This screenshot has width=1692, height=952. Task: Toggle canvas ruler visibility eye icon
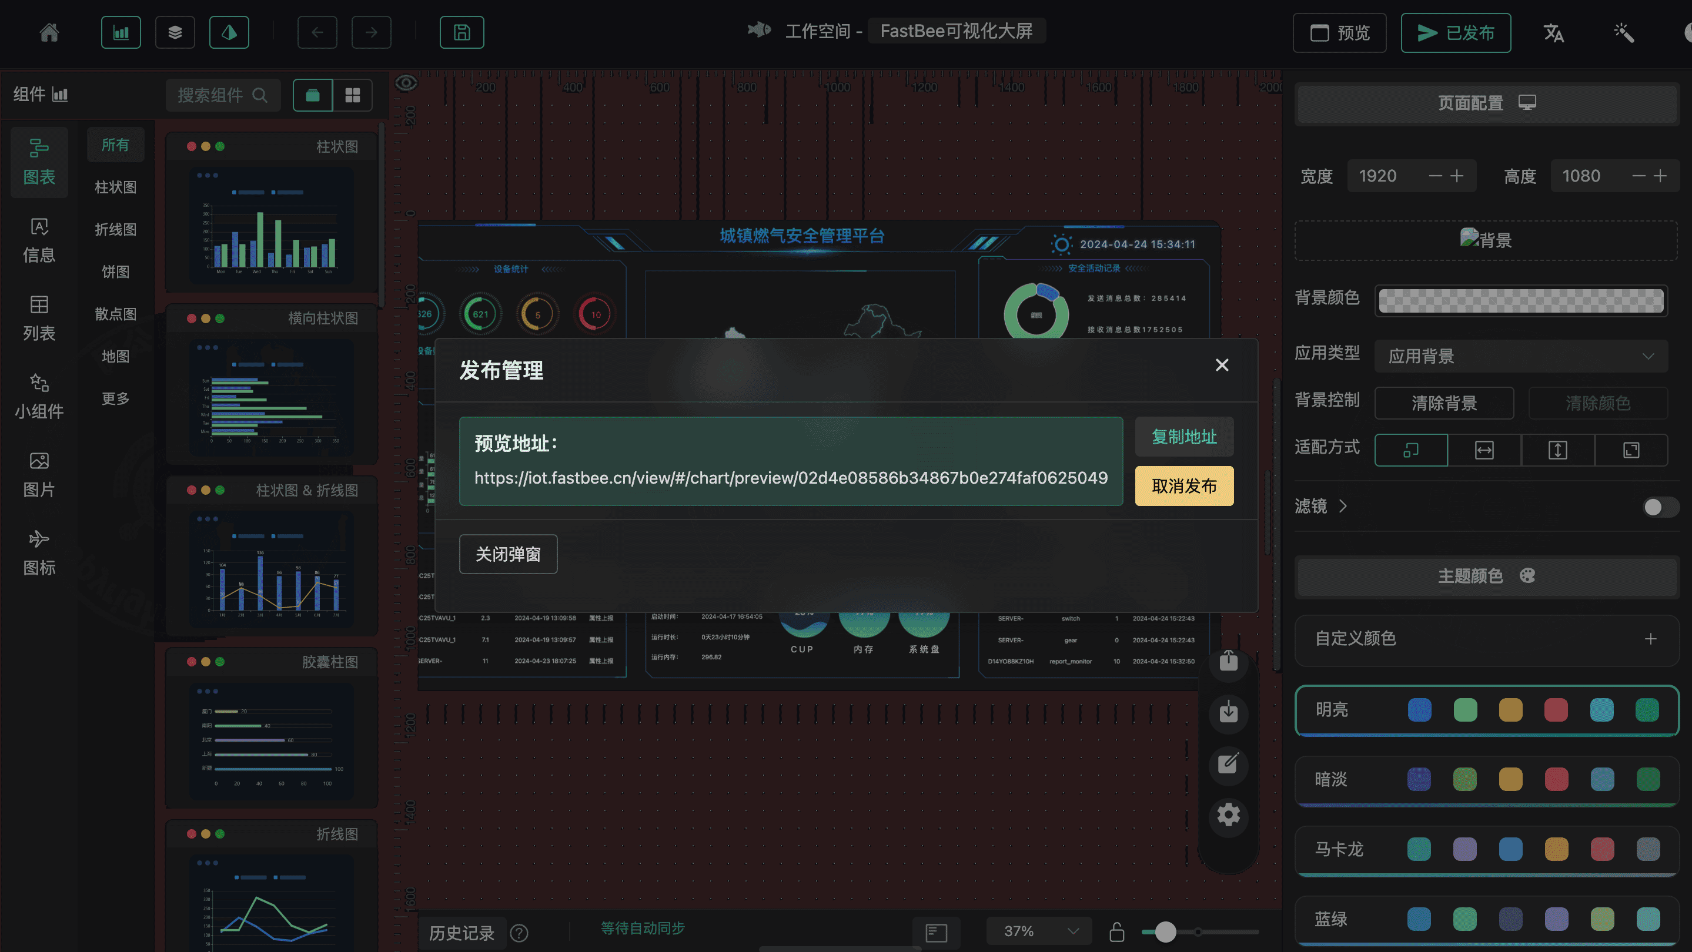[406, 83]
